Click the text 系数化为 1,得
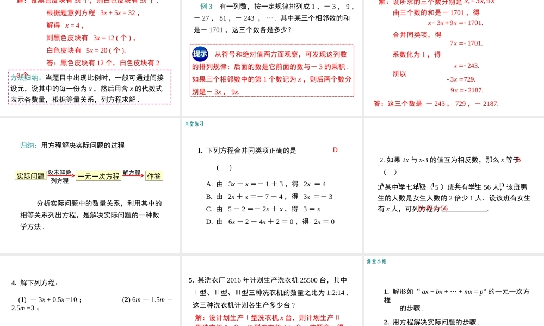The width and height of the screenshot is (544, 326). (x=416, y=54)
